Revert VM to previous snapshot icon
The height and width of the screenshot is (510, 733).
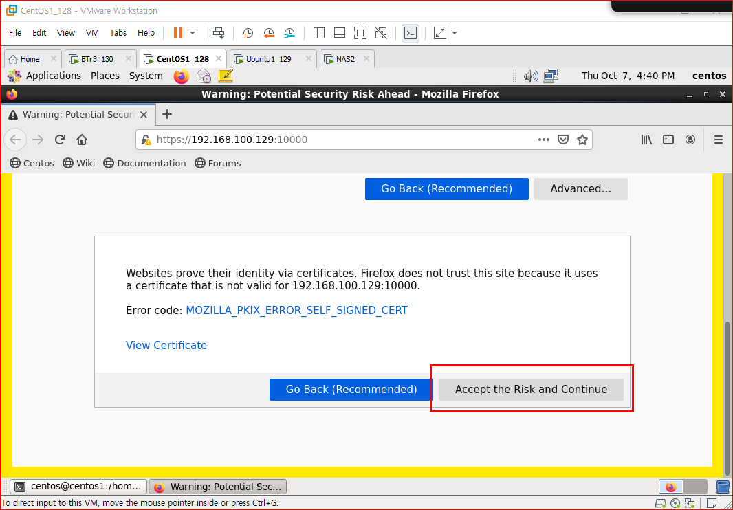click(269, 33)
